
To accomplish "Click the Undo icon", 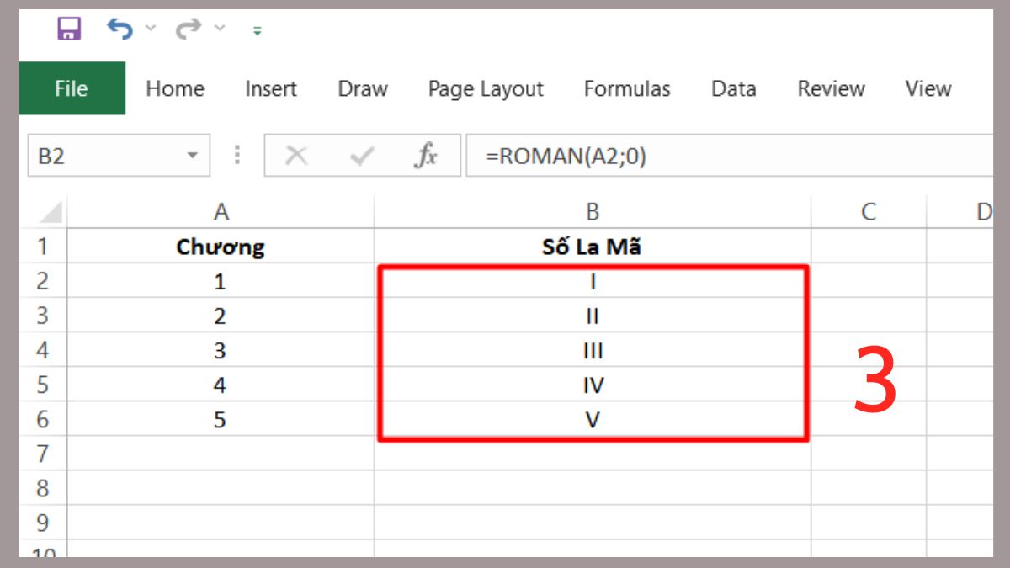I will coord(120,28).
